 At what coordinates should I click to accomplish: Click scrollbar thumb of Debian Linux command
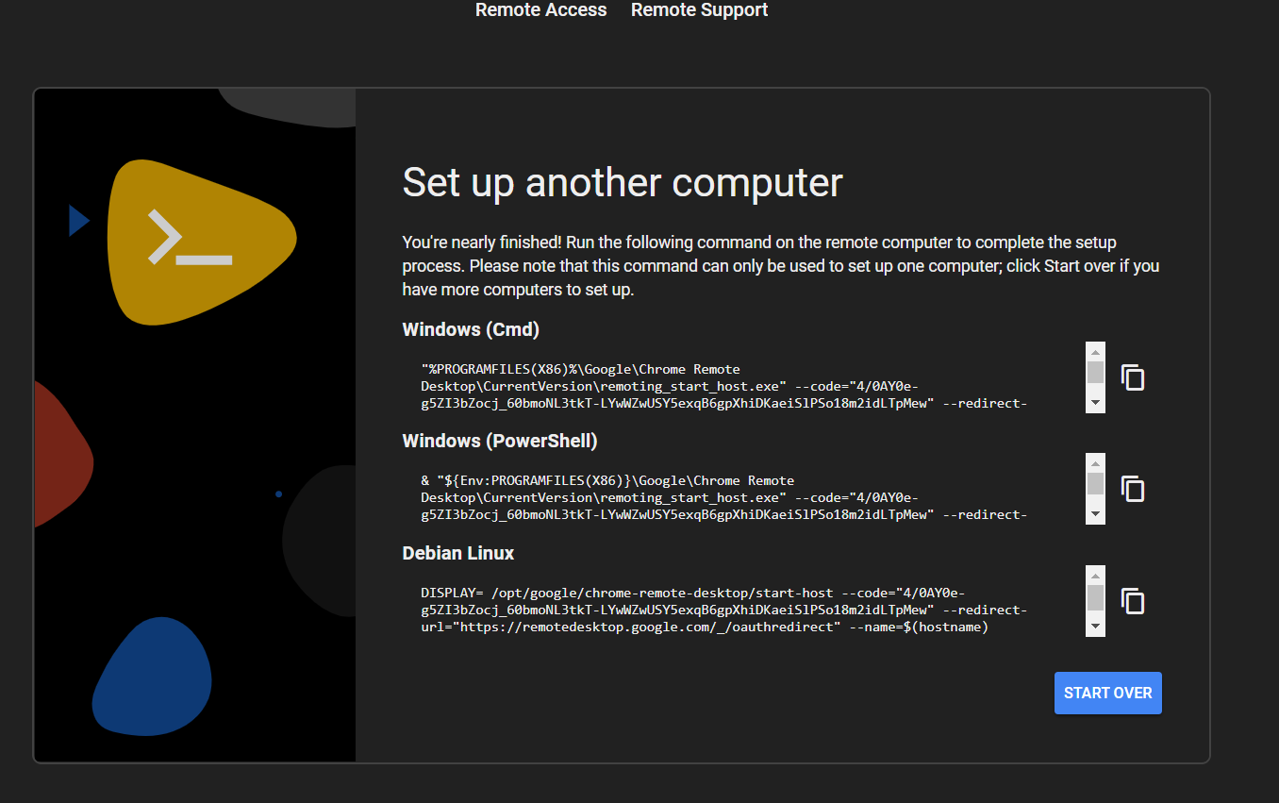point(1095,597)
